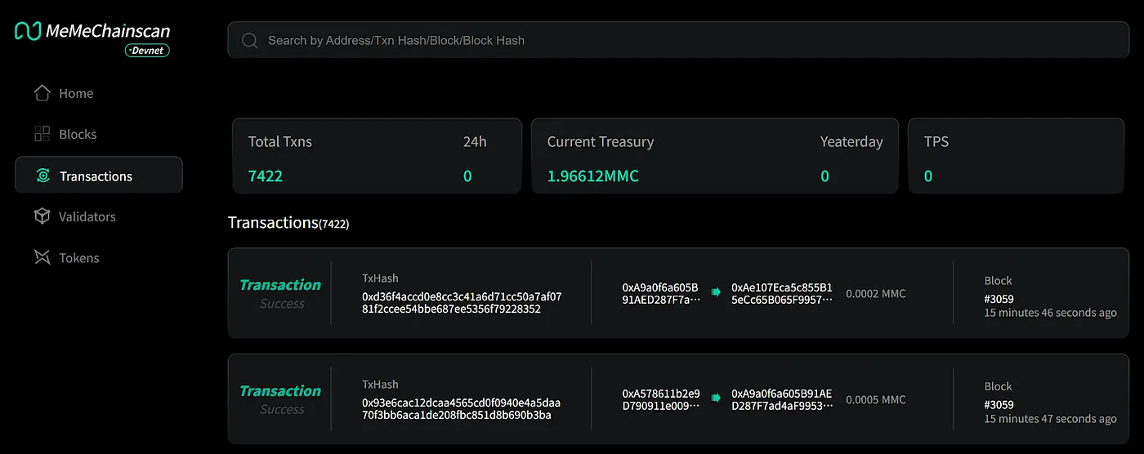
Task: Click the search magnifier icon
Action: click(249, 40)
